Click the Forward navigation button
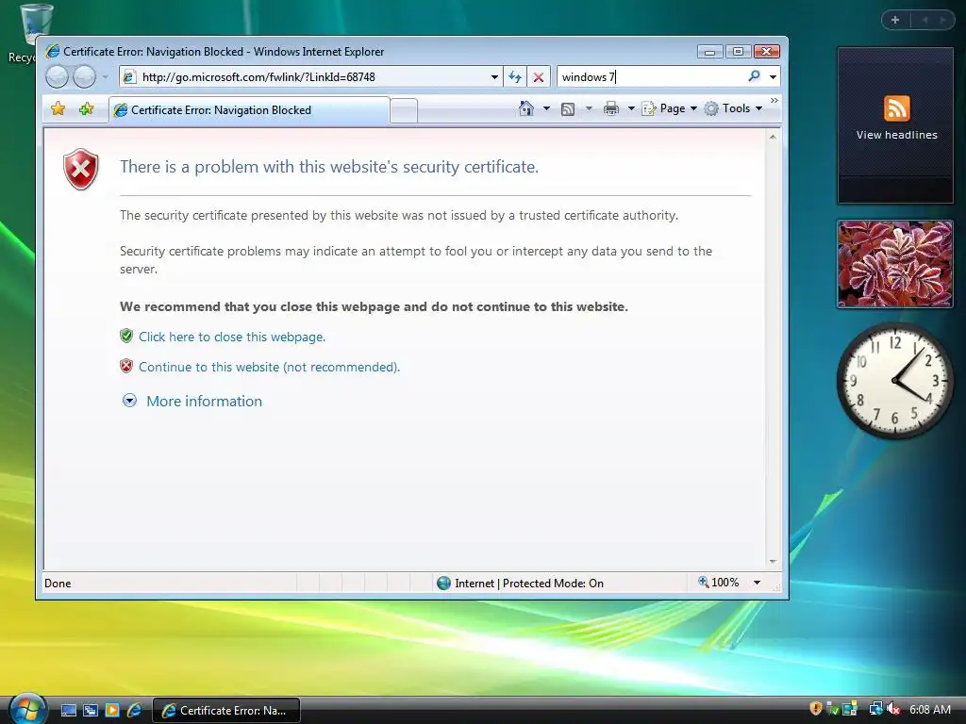Image resolution: width=966 pixels, height=724 pixels. (x=84, y=77)
